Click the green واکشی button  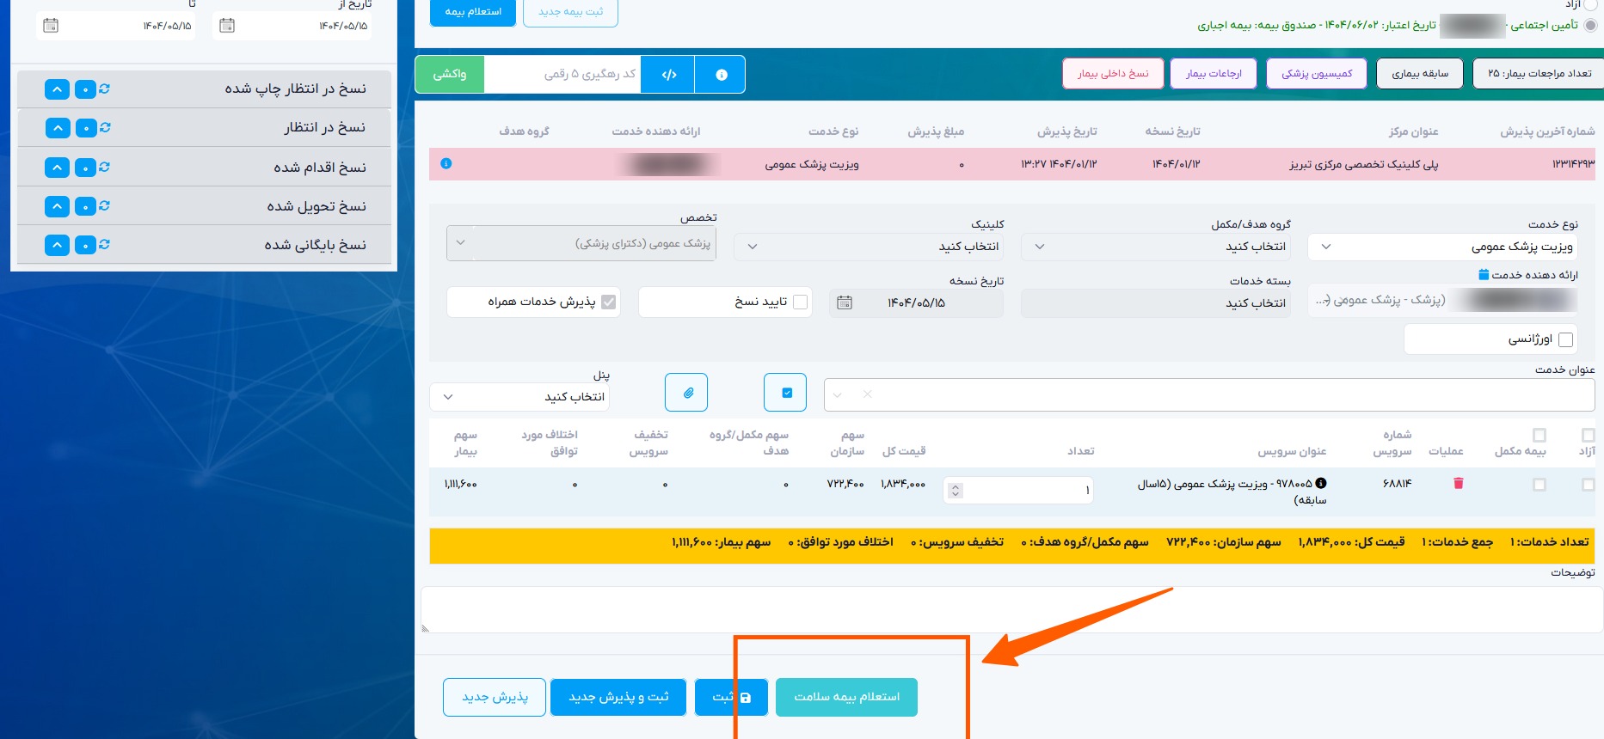pyautogui.click(x=450, y=75)
